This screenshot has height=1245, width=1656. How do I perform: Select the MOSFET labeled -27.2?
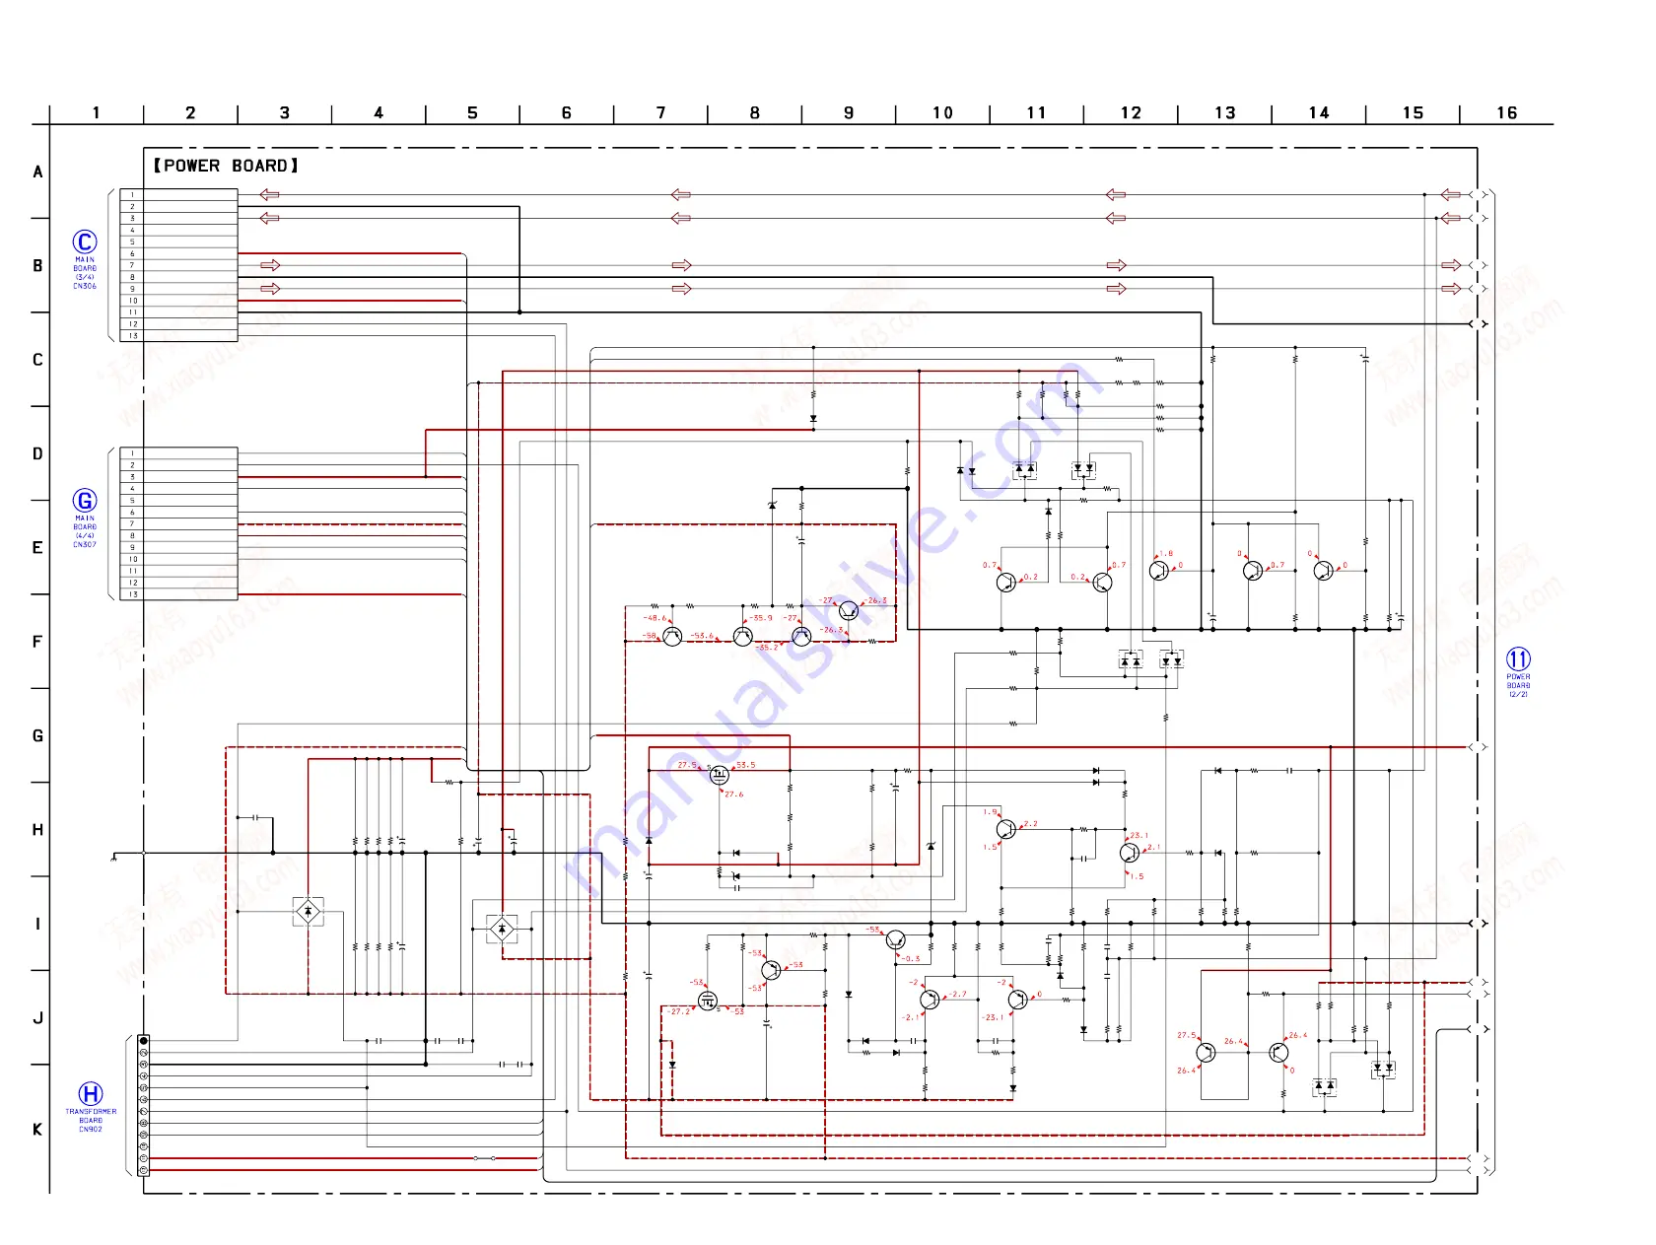pos(708,1002)
